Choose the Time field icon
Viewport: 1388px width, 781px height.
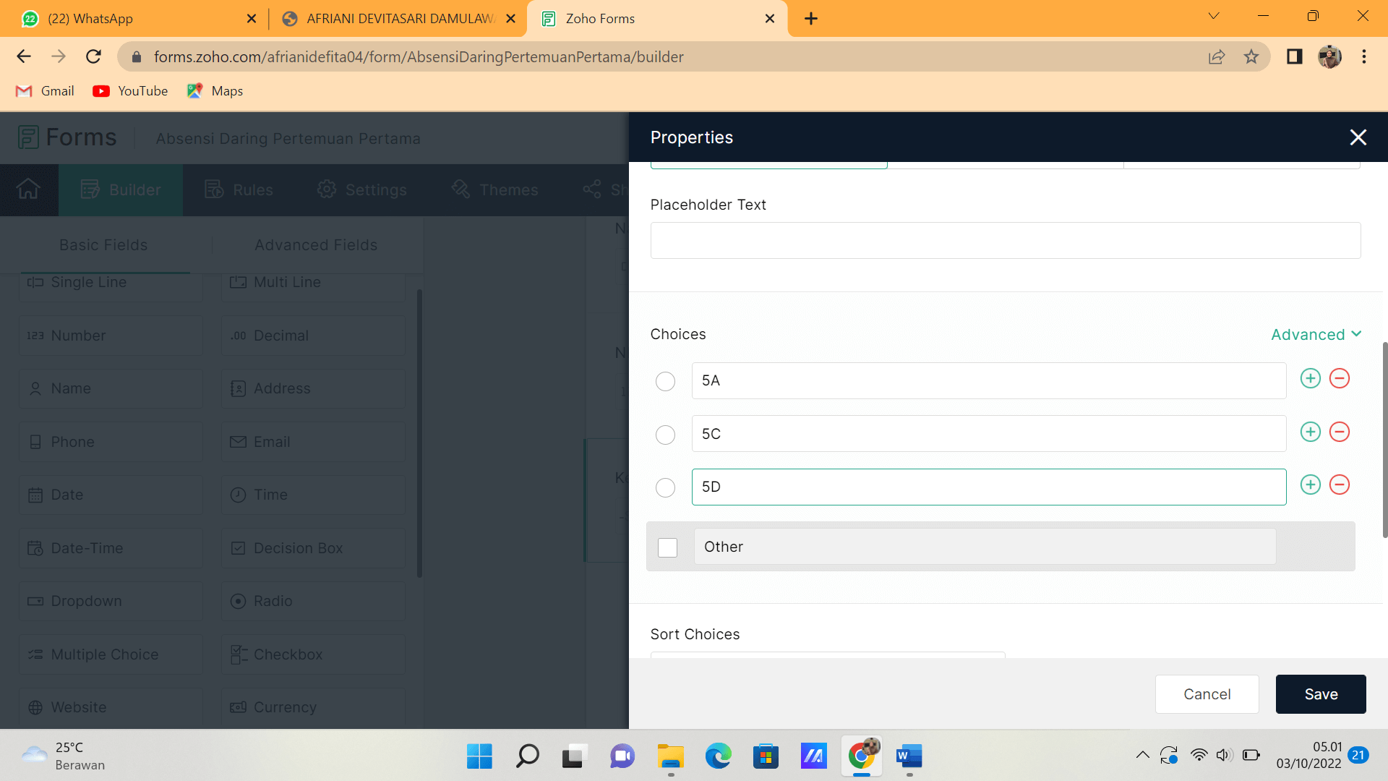(x=238, y=495)
